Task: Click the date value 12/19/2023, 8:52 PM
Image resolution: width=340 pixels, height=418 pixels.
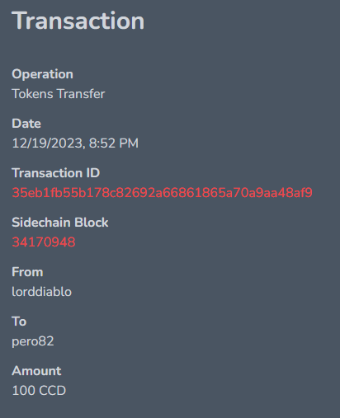Action: pyautogui.click(x=75, y=143)
